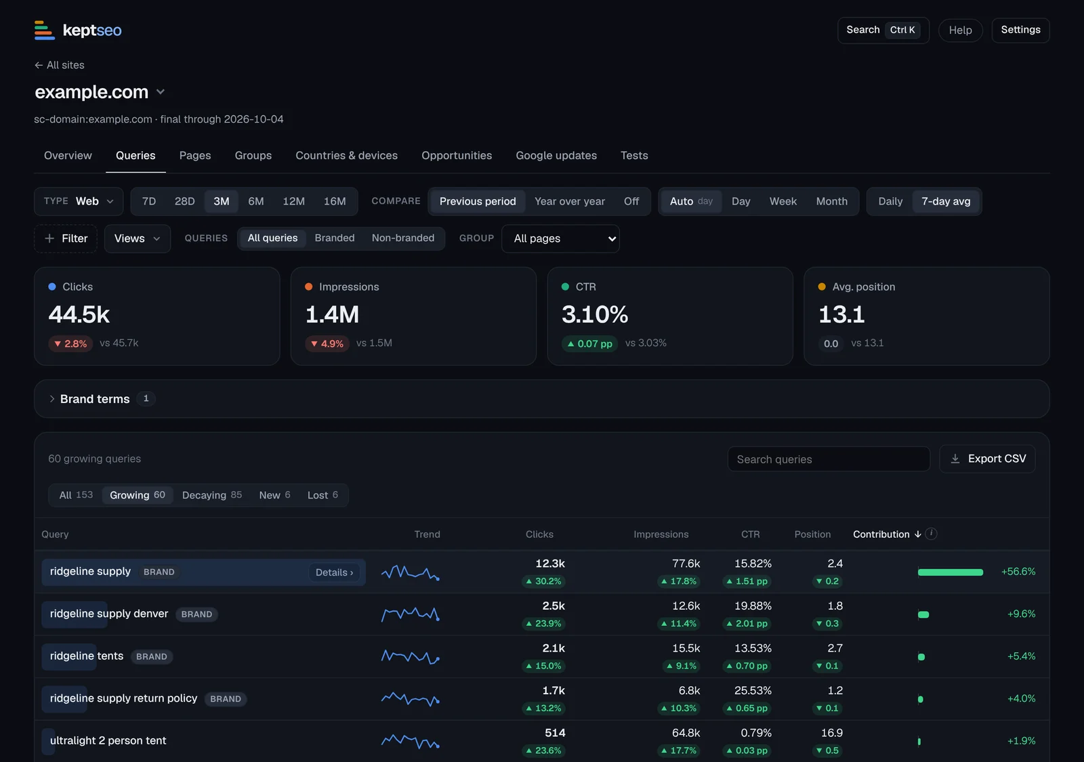
Task: Sort by Contribution column arrow
Action: pos(918,534)
